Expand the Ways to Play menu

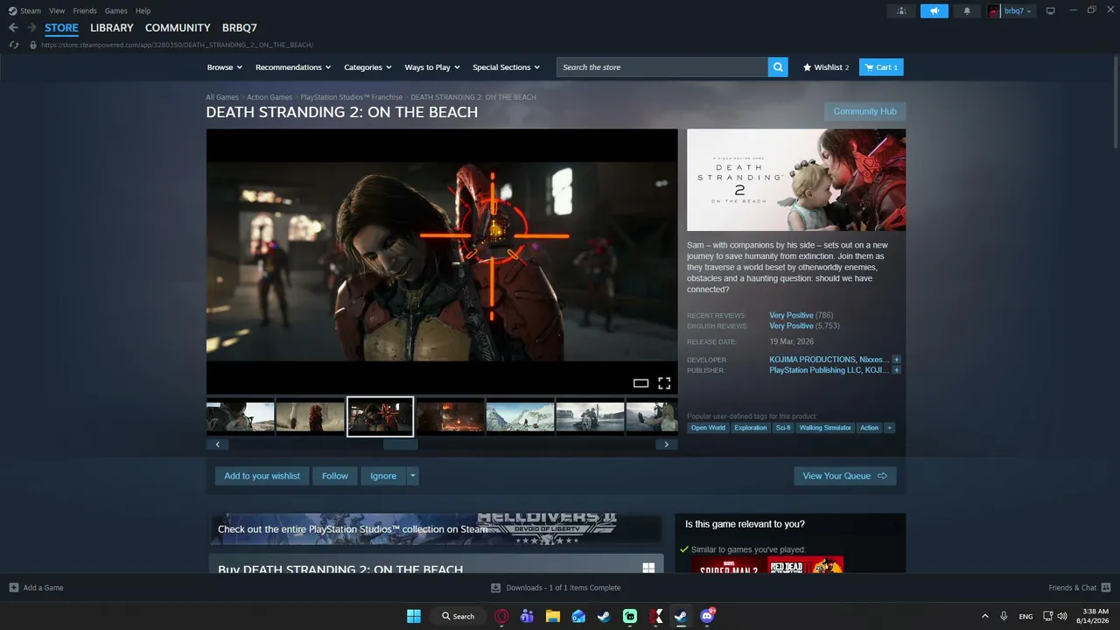(432, 67)
